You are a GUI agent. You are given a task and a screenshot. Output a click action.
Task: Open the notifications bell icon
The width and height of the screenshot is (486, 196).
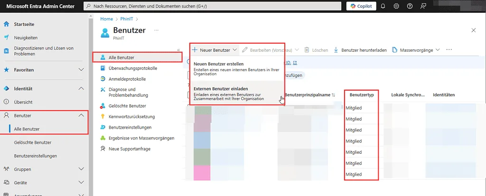383,6
